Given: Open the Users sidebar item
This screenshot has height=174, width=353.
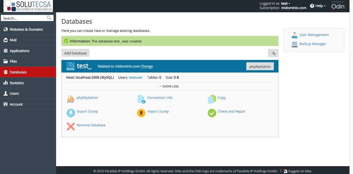Looking at the screenshot, I should coord(28,94).
